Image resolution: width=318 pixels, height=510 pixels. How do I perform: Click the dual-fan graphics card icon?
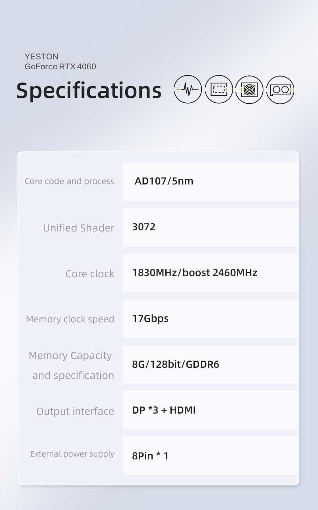coord(280,89)
